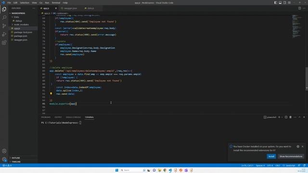Change JavaScript language mode in status bar
Image resolution: width=308 pixels, height=173 pixels.
coord(289,165)
